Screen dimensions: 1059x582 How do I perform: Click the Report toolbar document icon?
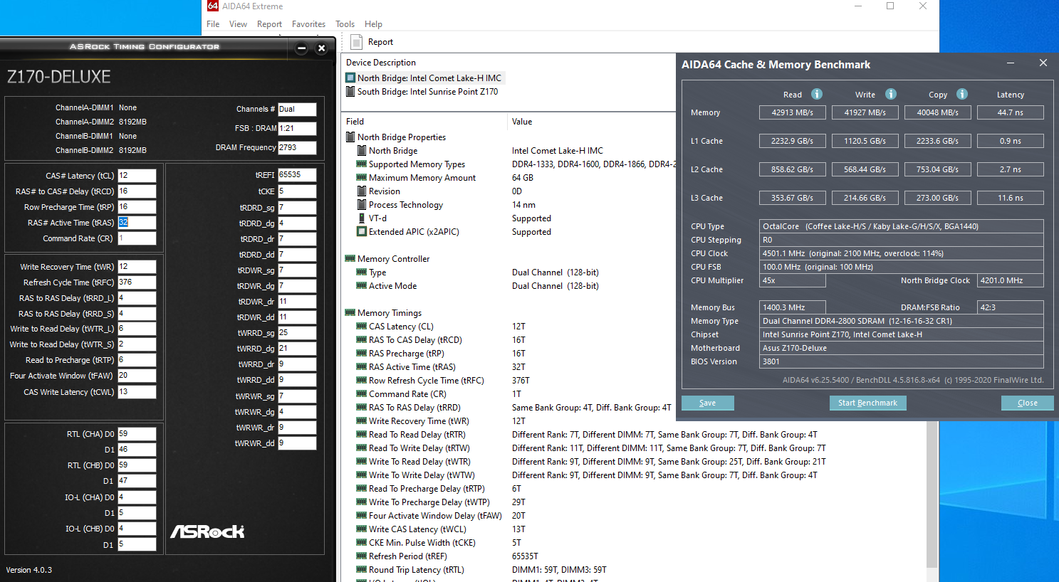click(356, 42)
